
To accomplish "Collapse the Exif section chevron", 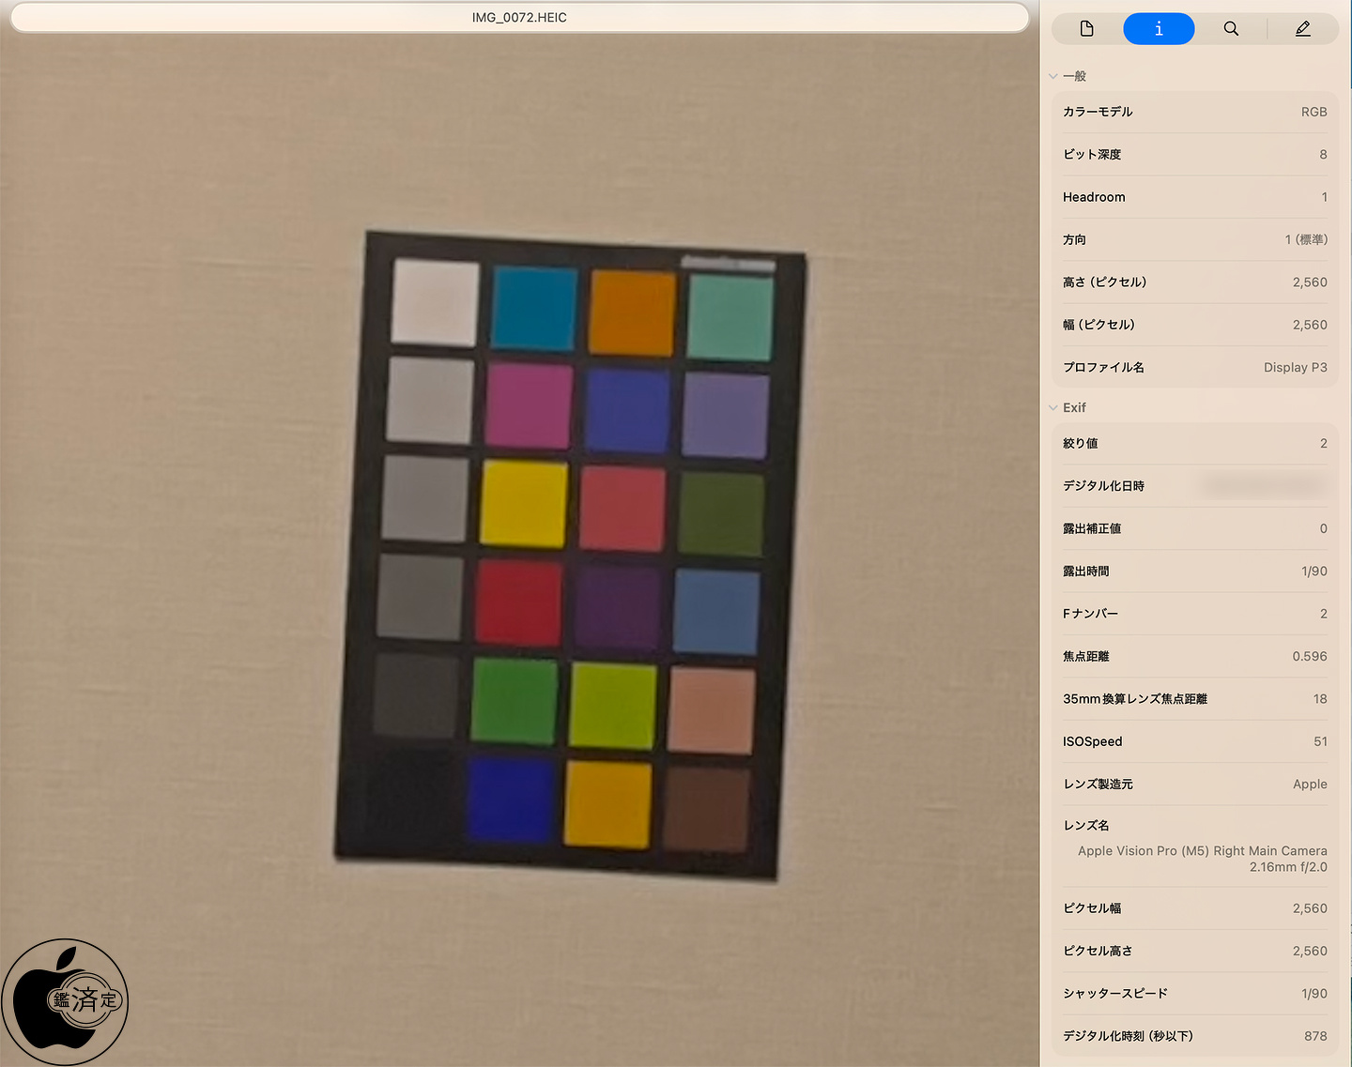I will coord(1053,407).
